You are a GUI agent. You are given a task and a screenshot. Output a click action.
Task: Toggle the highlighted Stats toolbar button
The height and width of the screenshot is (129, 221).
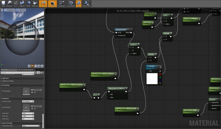tap(78, 4)
